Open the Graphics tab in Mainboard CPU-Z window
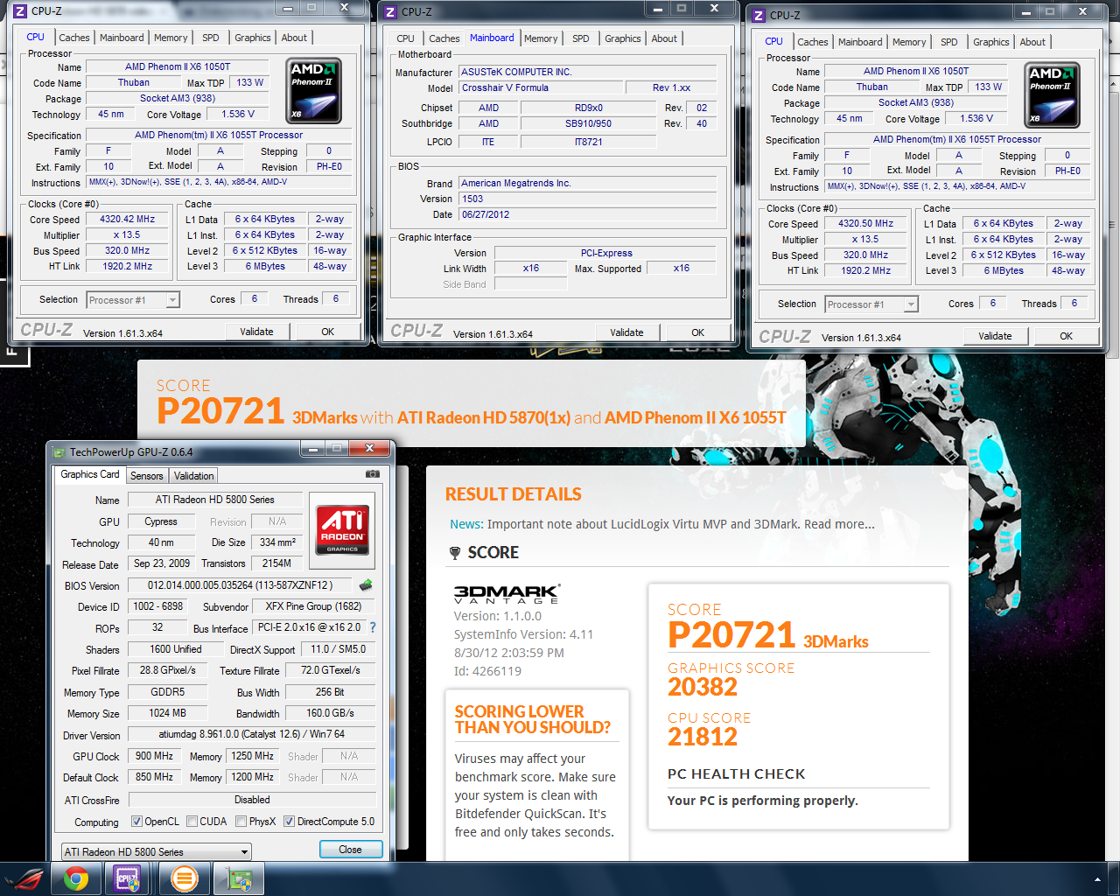The image size is (1120, 896). click(x=622, y=38)
